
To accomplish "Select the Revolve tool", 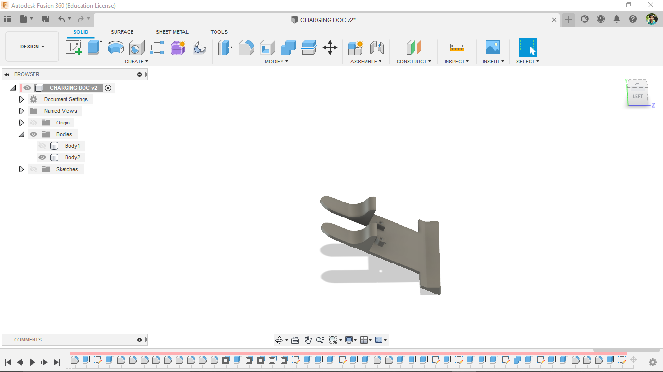I will pos(116,47).
